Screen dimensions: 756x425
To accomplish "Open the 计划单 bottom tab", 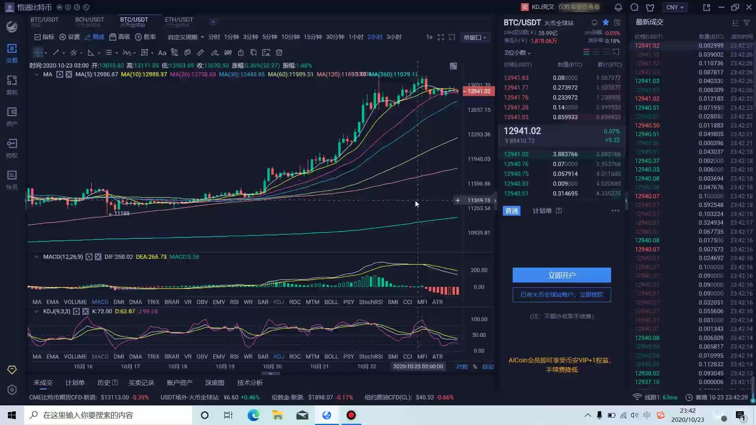I will coord(75,382).
